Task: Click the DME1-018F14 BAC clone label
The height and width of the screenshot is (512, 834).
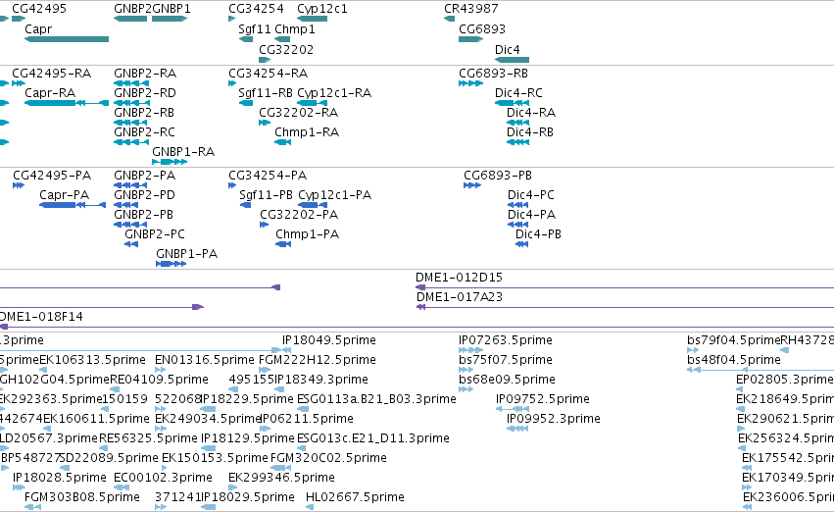Action: [41, 317]
